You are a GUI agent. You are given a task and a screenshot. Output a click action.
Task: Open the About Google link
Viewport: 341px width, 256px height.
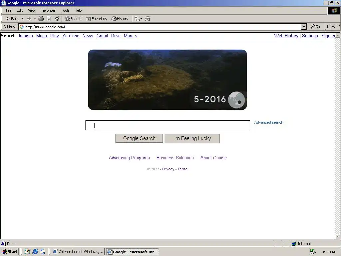(x=213, y=158)
